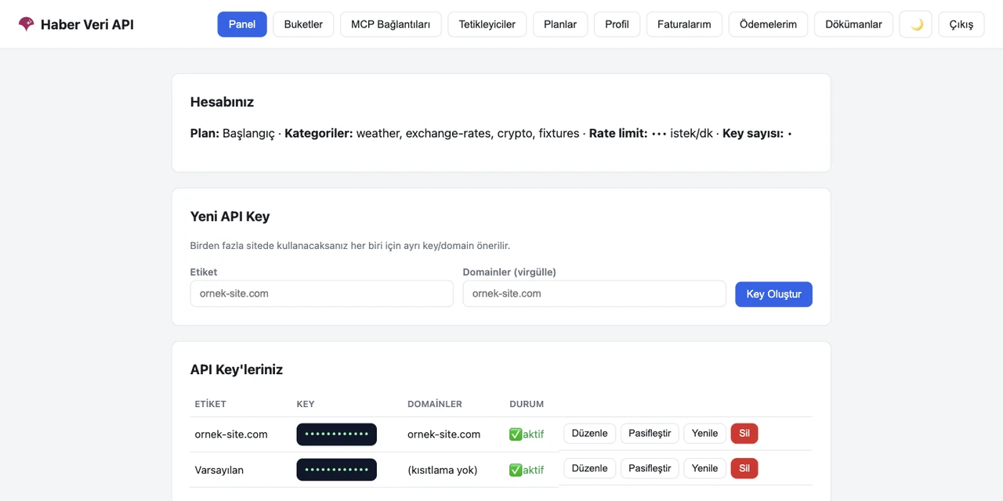Go to the Profil page
Image resolution: width=1003 pixels, height=501 pixels.
617,24
